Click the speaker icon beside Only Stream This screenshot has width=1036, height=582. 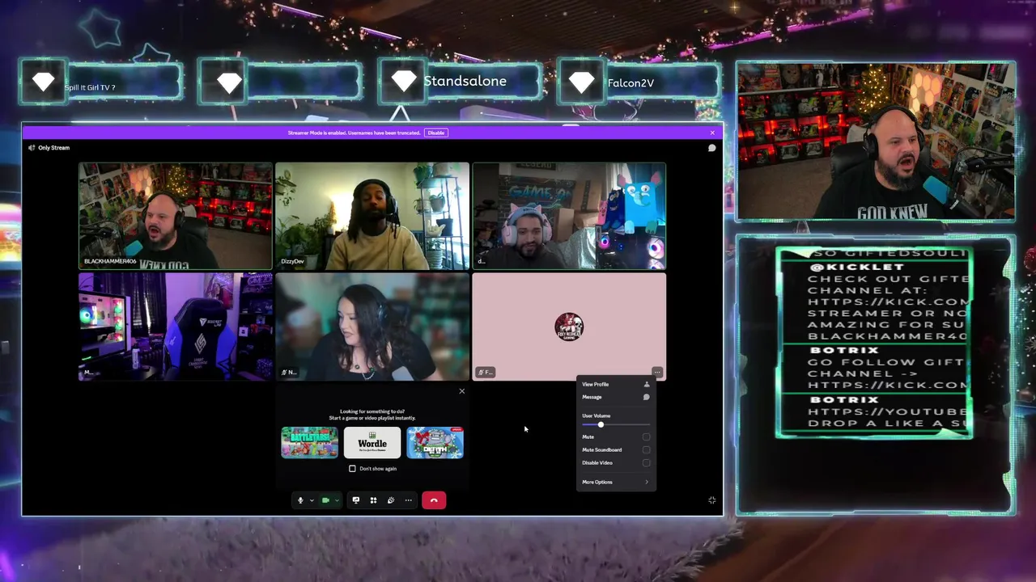(x=32, y=148)
